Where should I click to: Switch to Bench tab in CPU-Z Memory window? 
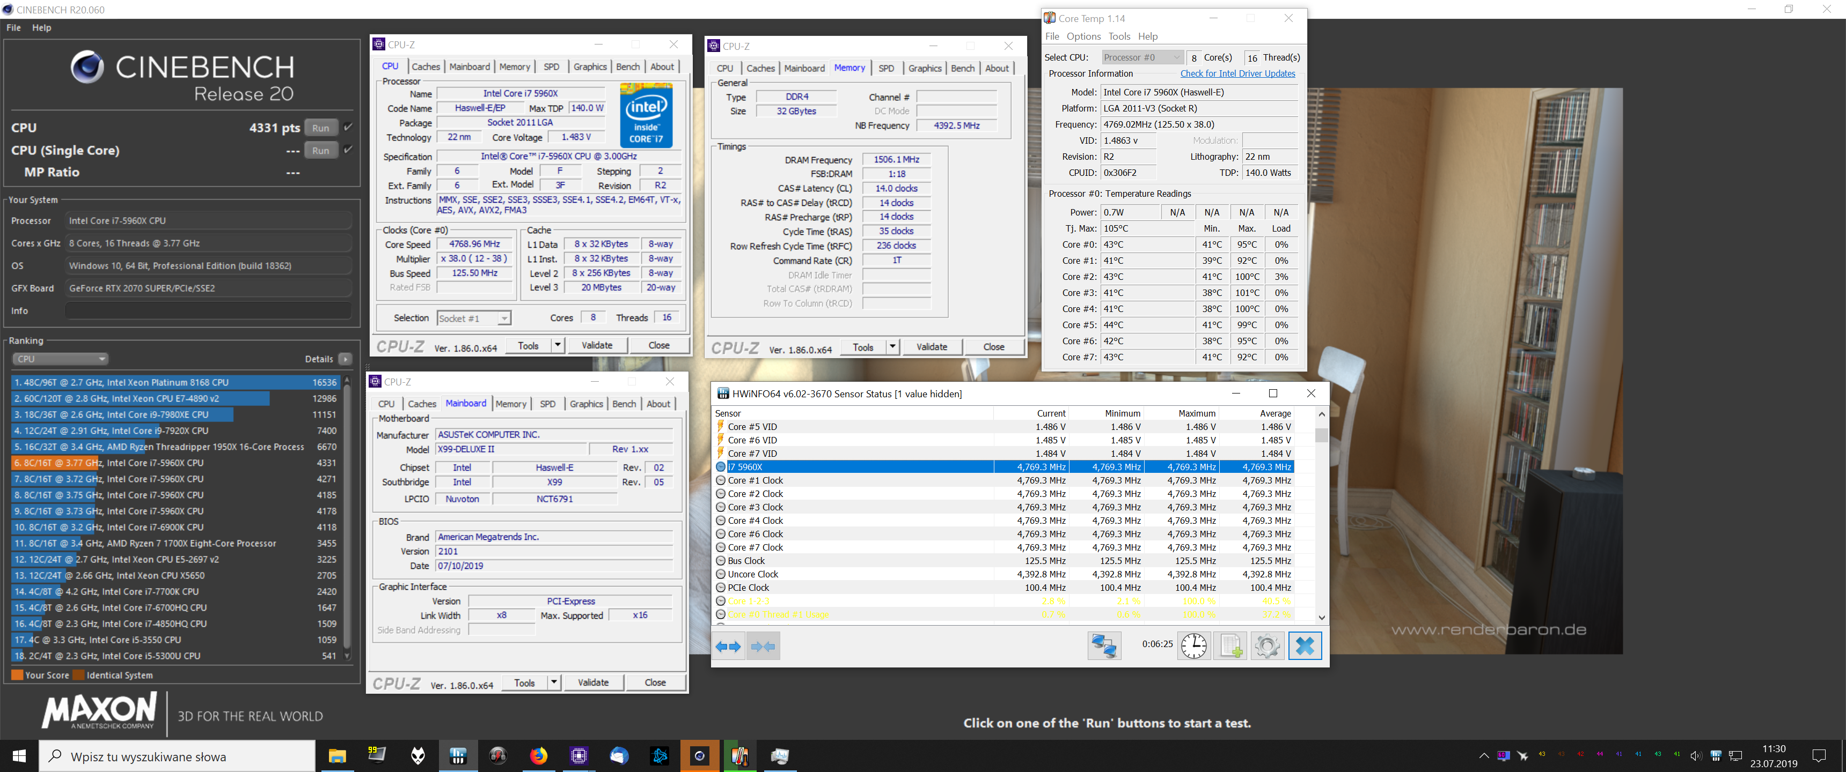[962, 68]
